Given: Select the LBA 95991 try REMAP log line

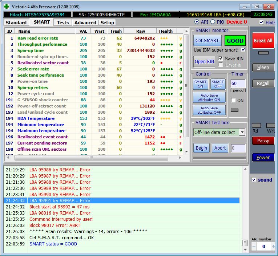Looking at the screenshot, I should 122,200.
